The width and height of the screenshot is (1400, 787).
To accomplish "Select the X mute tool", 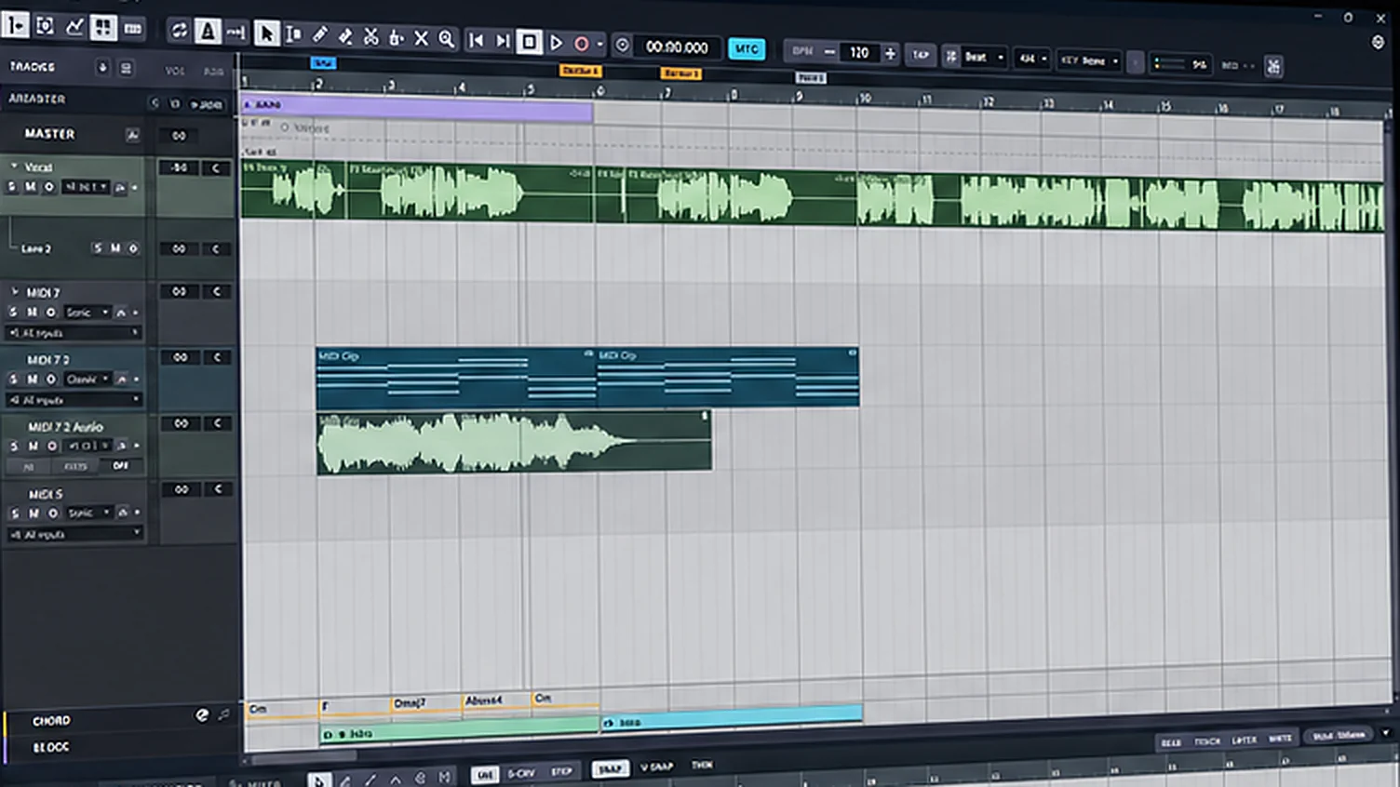I will pyautogui.click(x=421, y=38).
